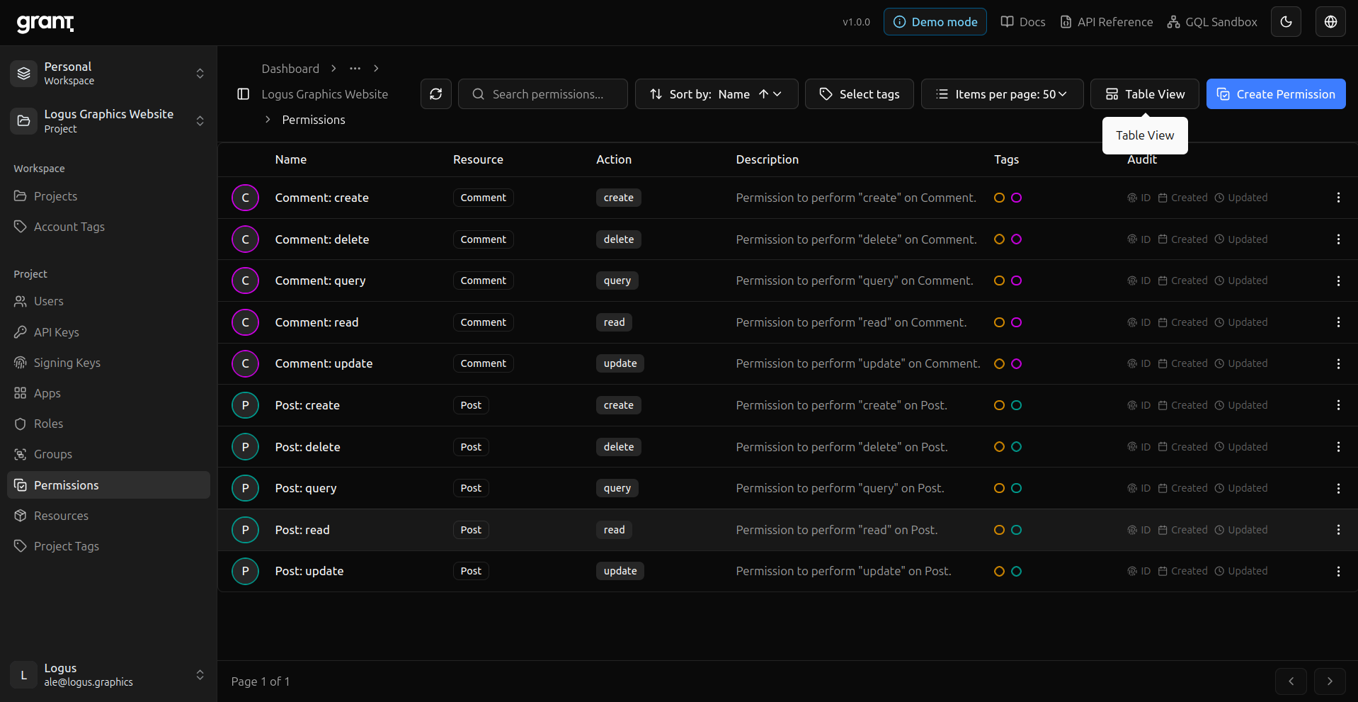Click the ID fingerprint icon for Comment: create
Screen dimensions: 1358x702
pyautogui.click(x=1132, y=198)
